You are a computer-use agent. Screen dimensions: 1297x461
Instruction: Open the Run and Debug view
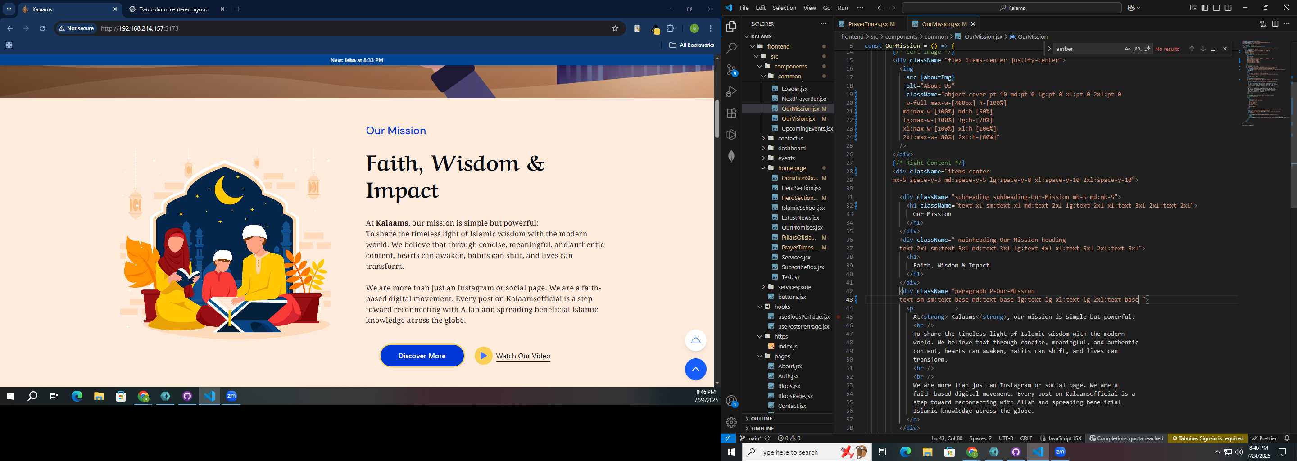point(731,91)
